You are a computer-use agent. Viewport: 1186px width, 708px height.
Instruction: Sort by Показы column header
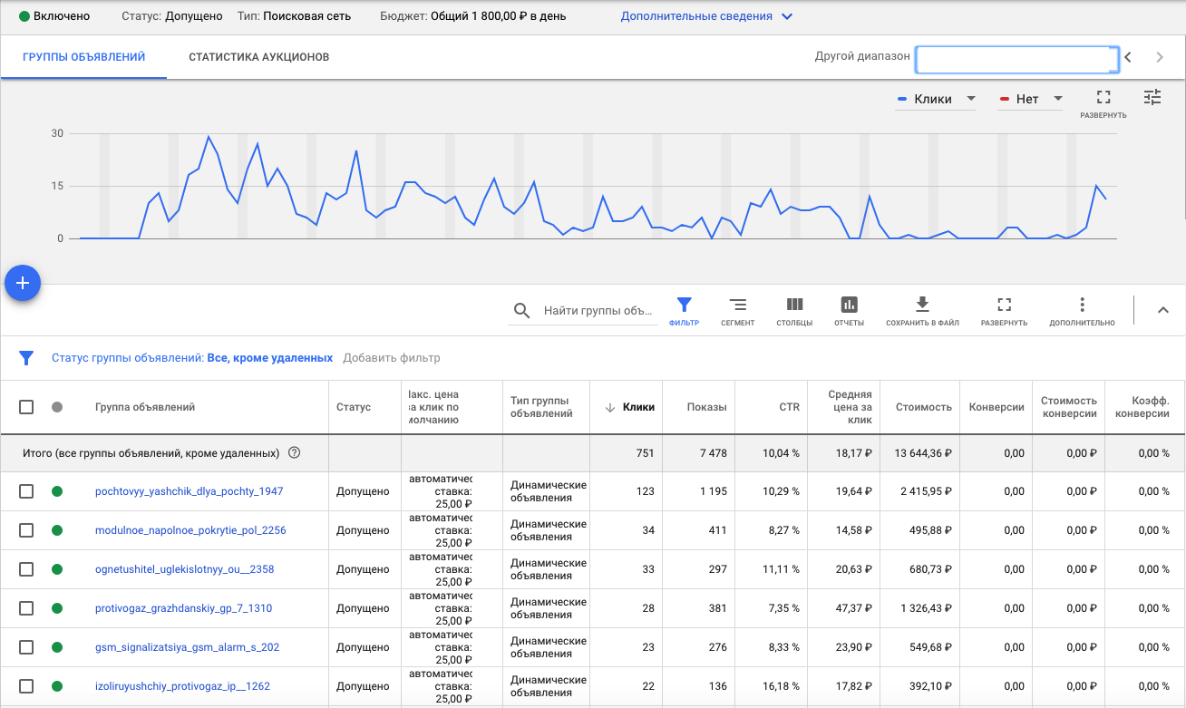pyautogui.click(x=706, y=407)
